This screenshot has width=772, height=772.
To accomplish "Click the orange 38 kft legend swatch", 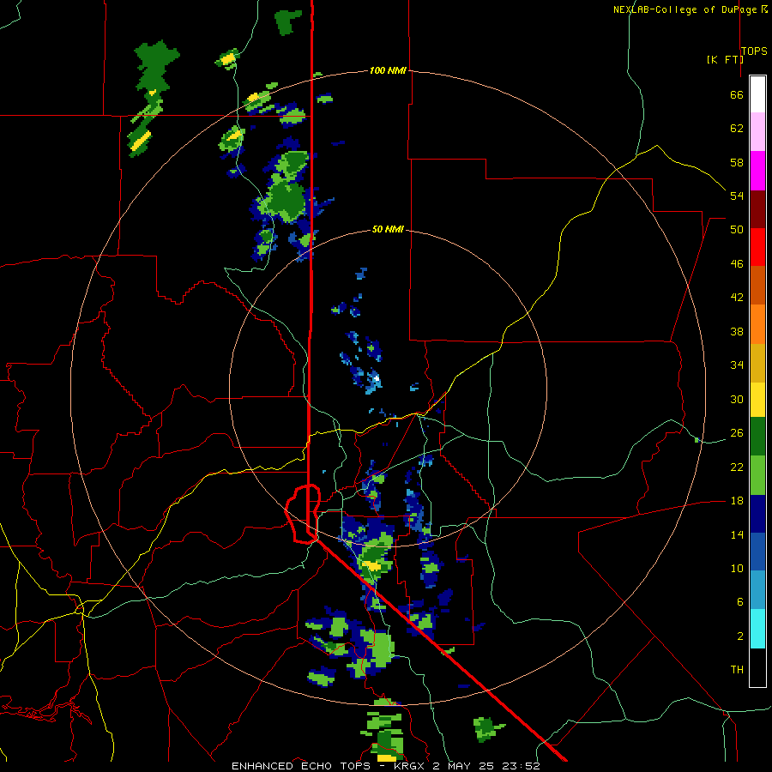I will (757, 324).
